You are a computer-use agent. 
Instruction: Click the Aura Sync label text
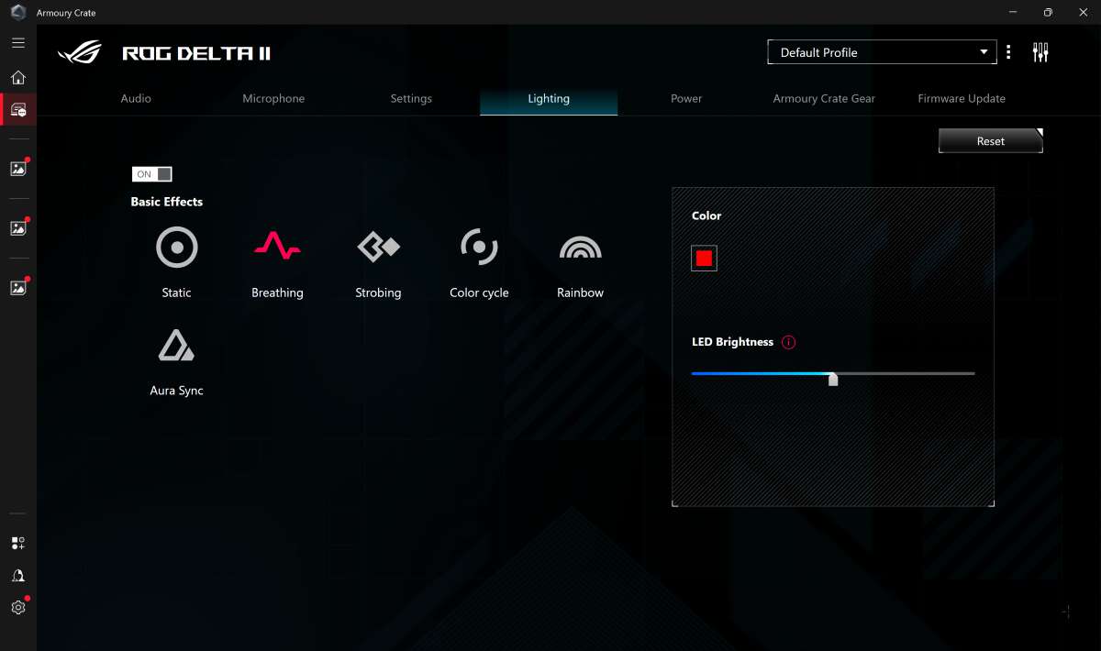tap(176, 391)
